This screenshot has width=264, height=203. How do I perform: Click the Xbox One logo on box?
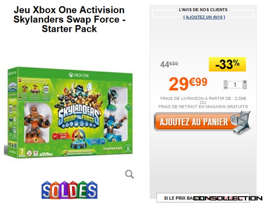click(x=79, y=75)
